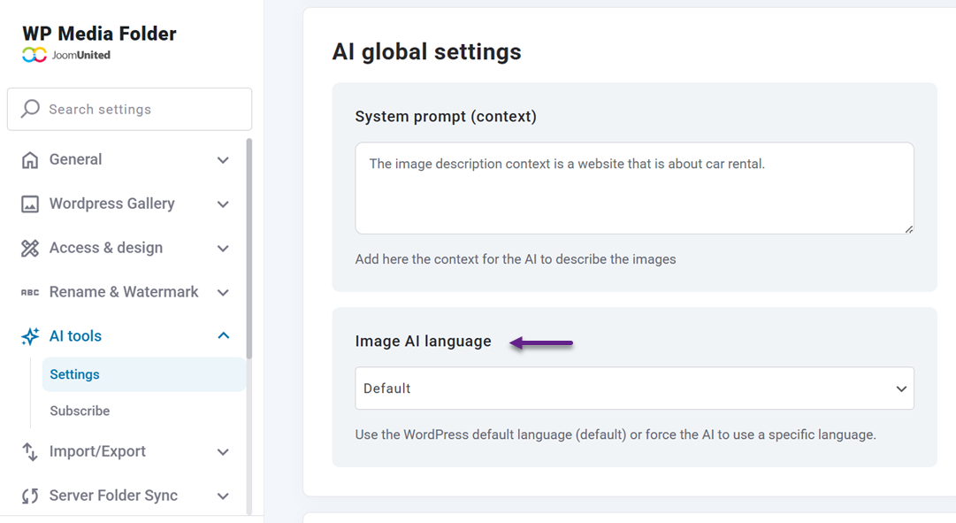
Task: Select the Access & design icon
Action: (29, 248)
